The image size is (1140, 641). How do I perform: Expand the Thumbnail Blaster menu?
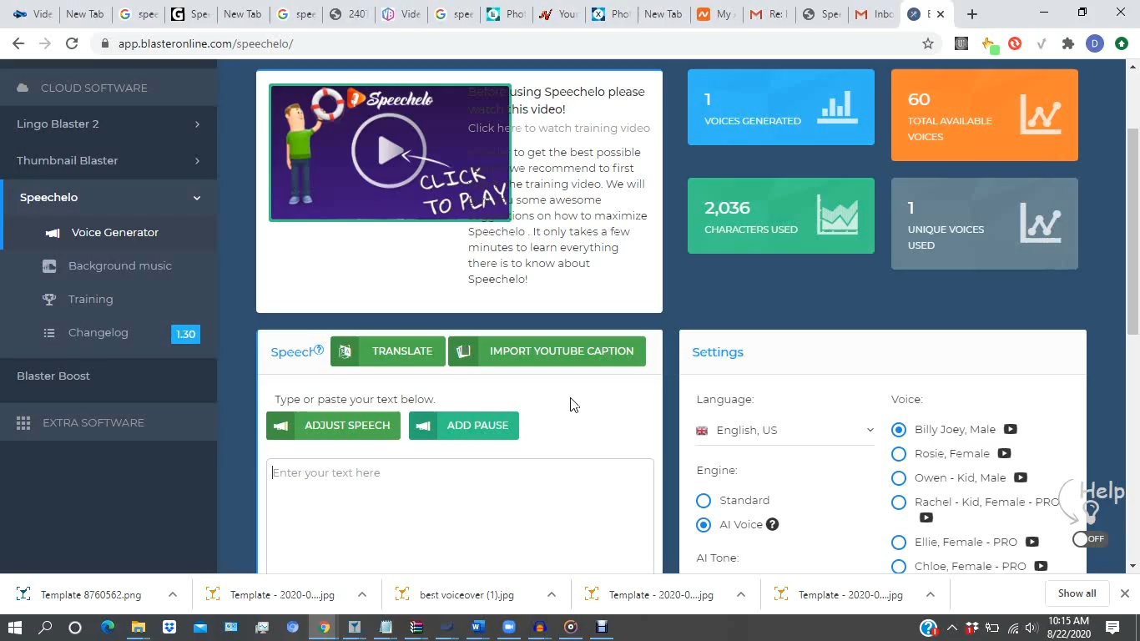click(x=108, y=160)
